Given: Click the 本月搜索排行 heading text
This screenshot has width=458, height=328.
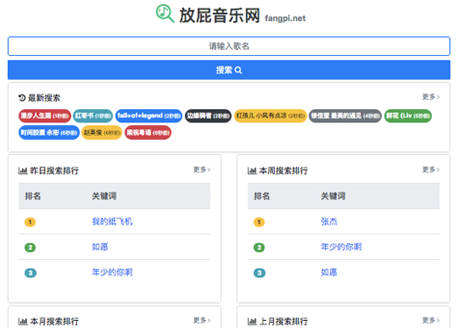Looking at the screenshot, I should (x=54, y=322).
